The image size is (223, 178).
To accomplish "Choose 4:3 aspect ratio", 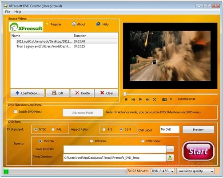I will 104,129.
